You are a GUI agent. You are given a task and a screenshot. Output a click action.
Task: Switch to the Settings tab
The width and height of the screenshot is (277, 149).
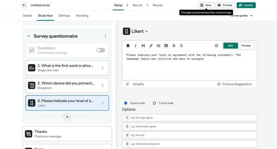click(x=64, y=15)
